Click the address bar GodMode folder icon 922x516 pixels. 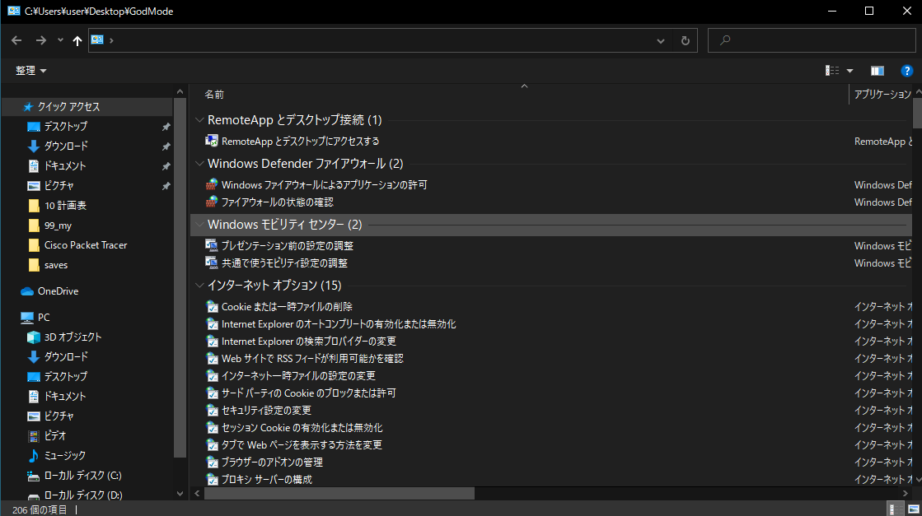pyautogui.click(x=97, y=40)
